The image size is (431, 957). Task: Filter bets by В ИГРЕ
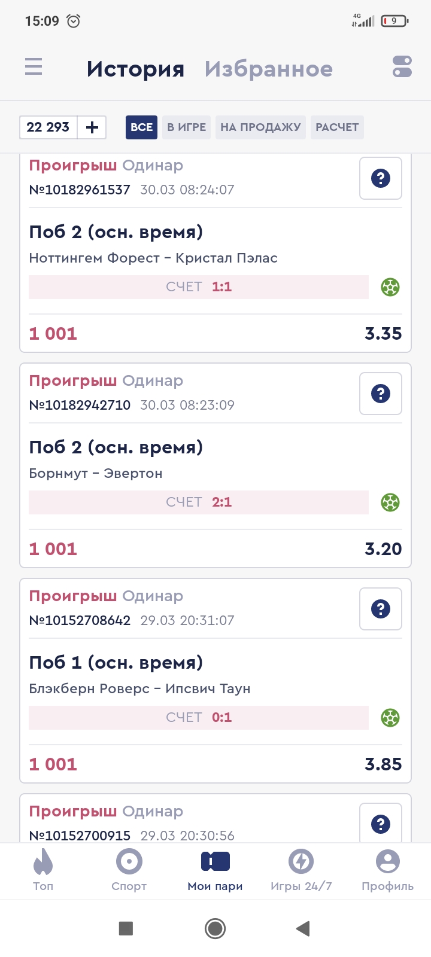tap(186, 127)
